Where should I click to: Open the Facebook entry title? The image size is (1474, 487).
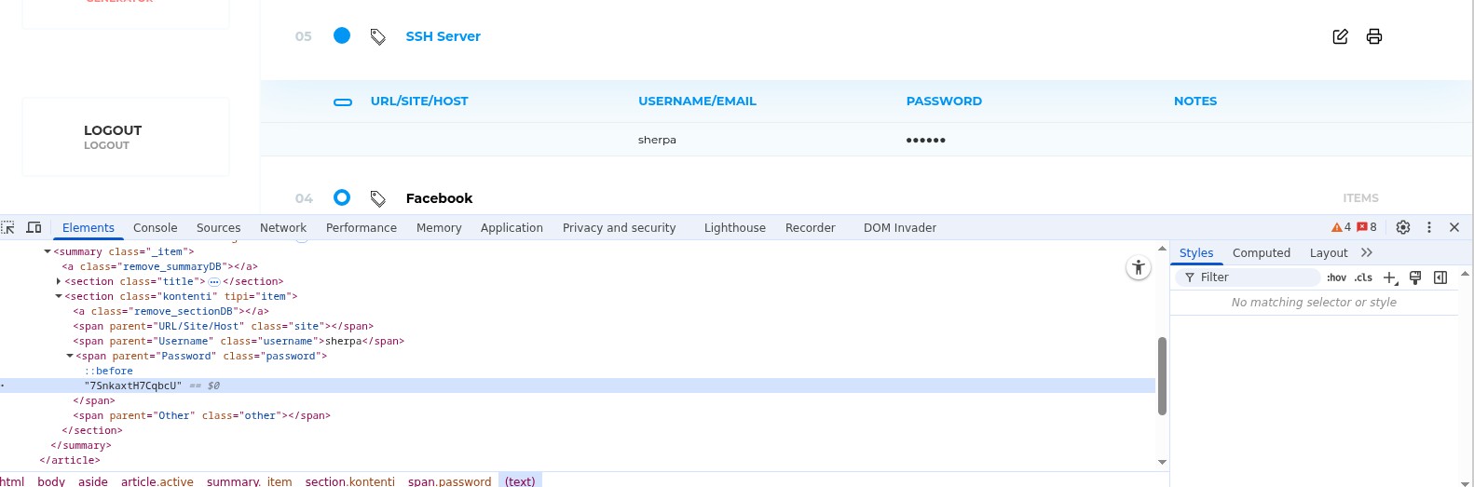coord(439,198)
